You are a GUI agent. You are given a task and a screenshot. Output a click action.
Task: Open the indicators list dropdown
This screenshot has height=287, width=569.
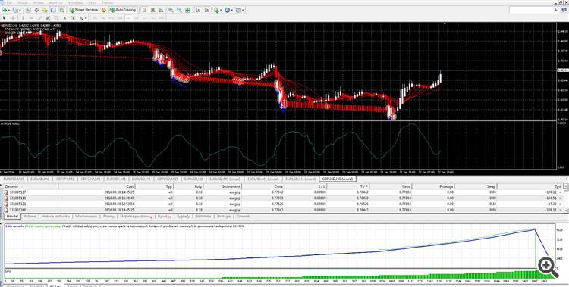click(x=218, y=10)
